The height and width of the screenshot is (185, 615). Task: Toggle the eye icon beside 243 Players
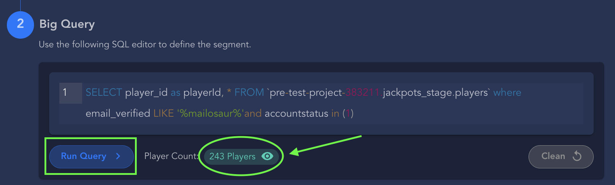tap(267, 156)
